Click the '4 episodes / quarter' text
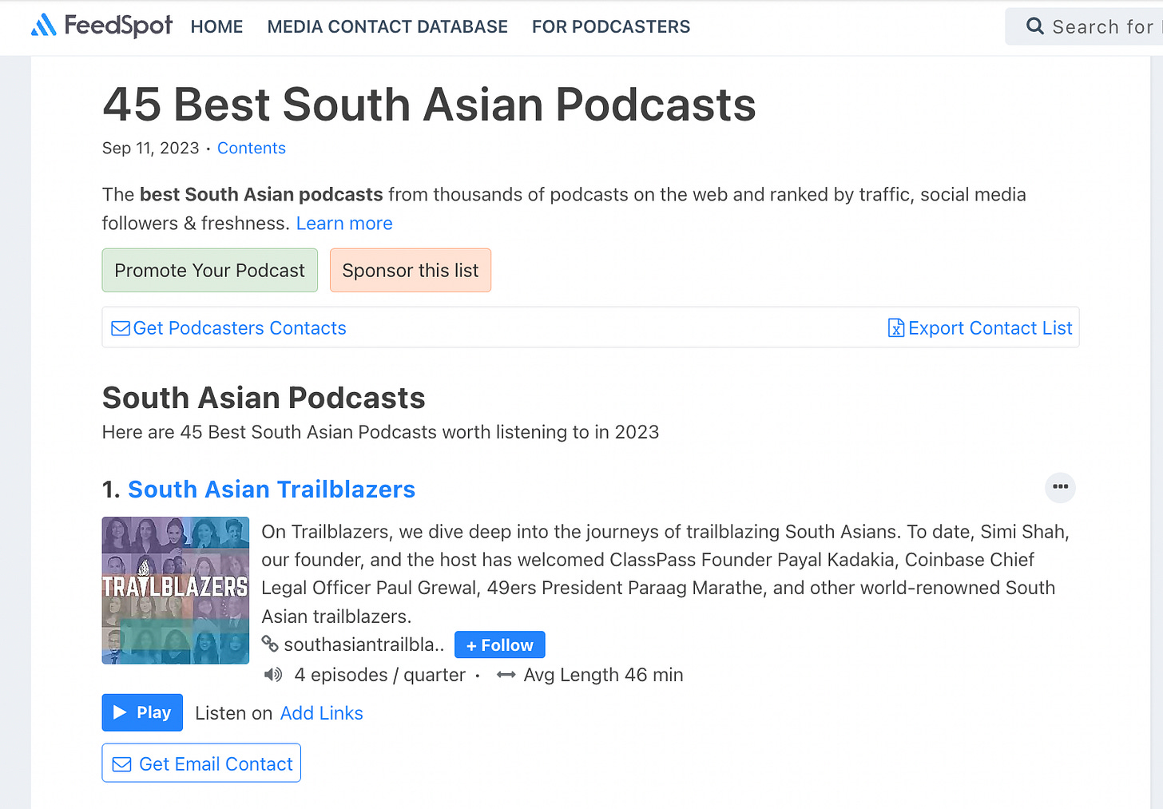Viewport: 1163px width, 809px height. pyautogui.click(x=380, y=675)
